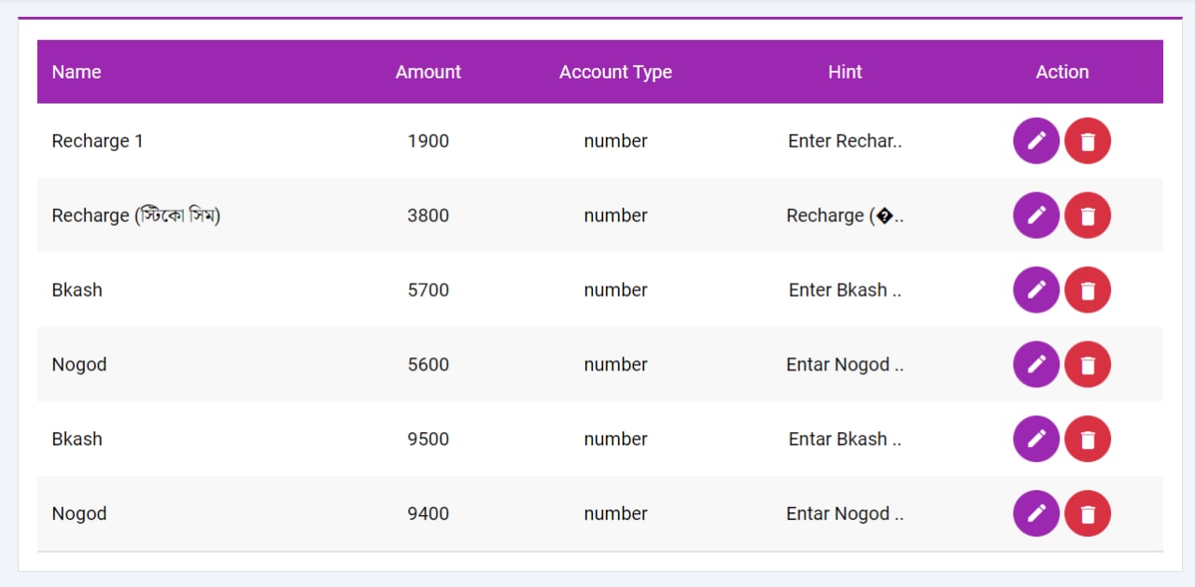Viewport: 1195px width, 587px height.
Task: Delete the Nogod 5600 entry
Action: point(1088,365)
